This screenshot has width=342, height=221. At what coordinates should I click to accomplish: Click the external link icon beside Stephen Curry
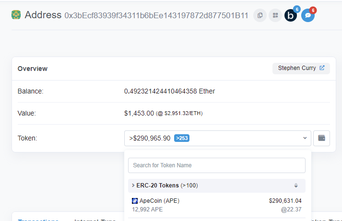pyautogui.click(x=322, y=68)
